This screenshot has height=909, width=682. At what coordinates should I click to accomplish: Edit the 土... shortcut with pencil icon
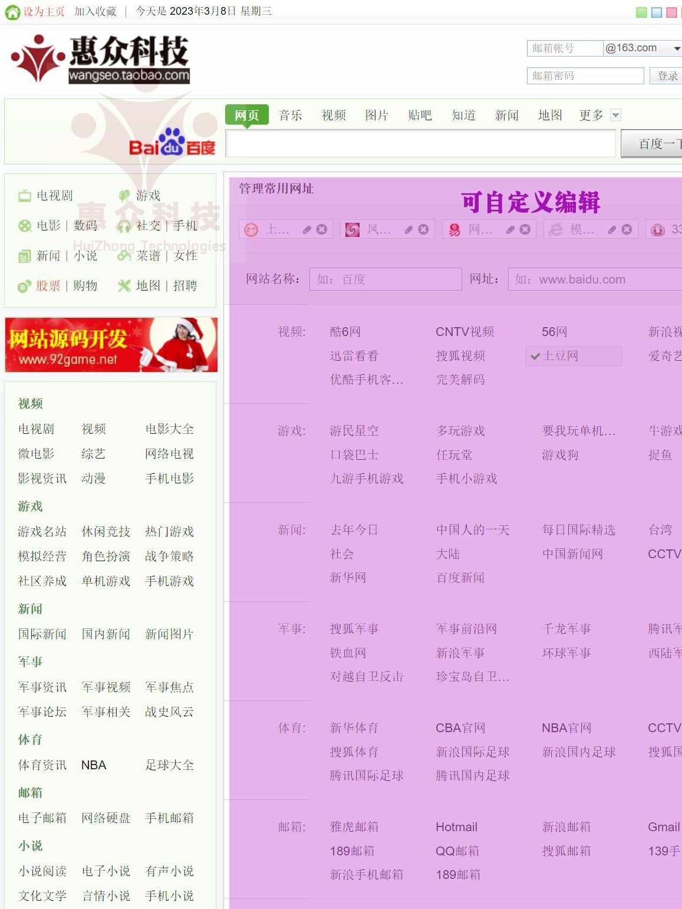[307, 229]
